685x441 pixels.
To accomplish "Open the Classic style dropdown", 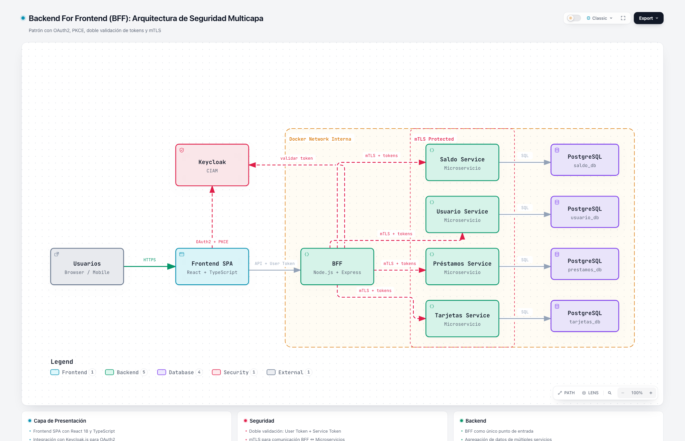I will click(x=600, y=18).
